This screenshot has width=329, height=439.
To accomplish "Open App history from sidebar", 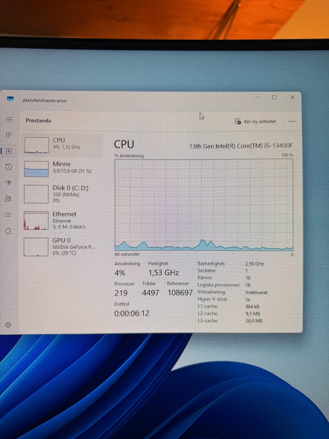I will (9, 167).
